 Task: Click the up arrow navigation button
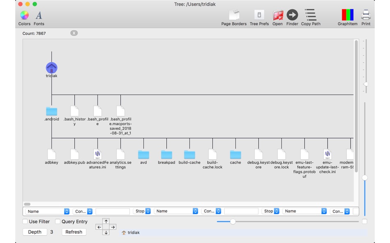106,221
